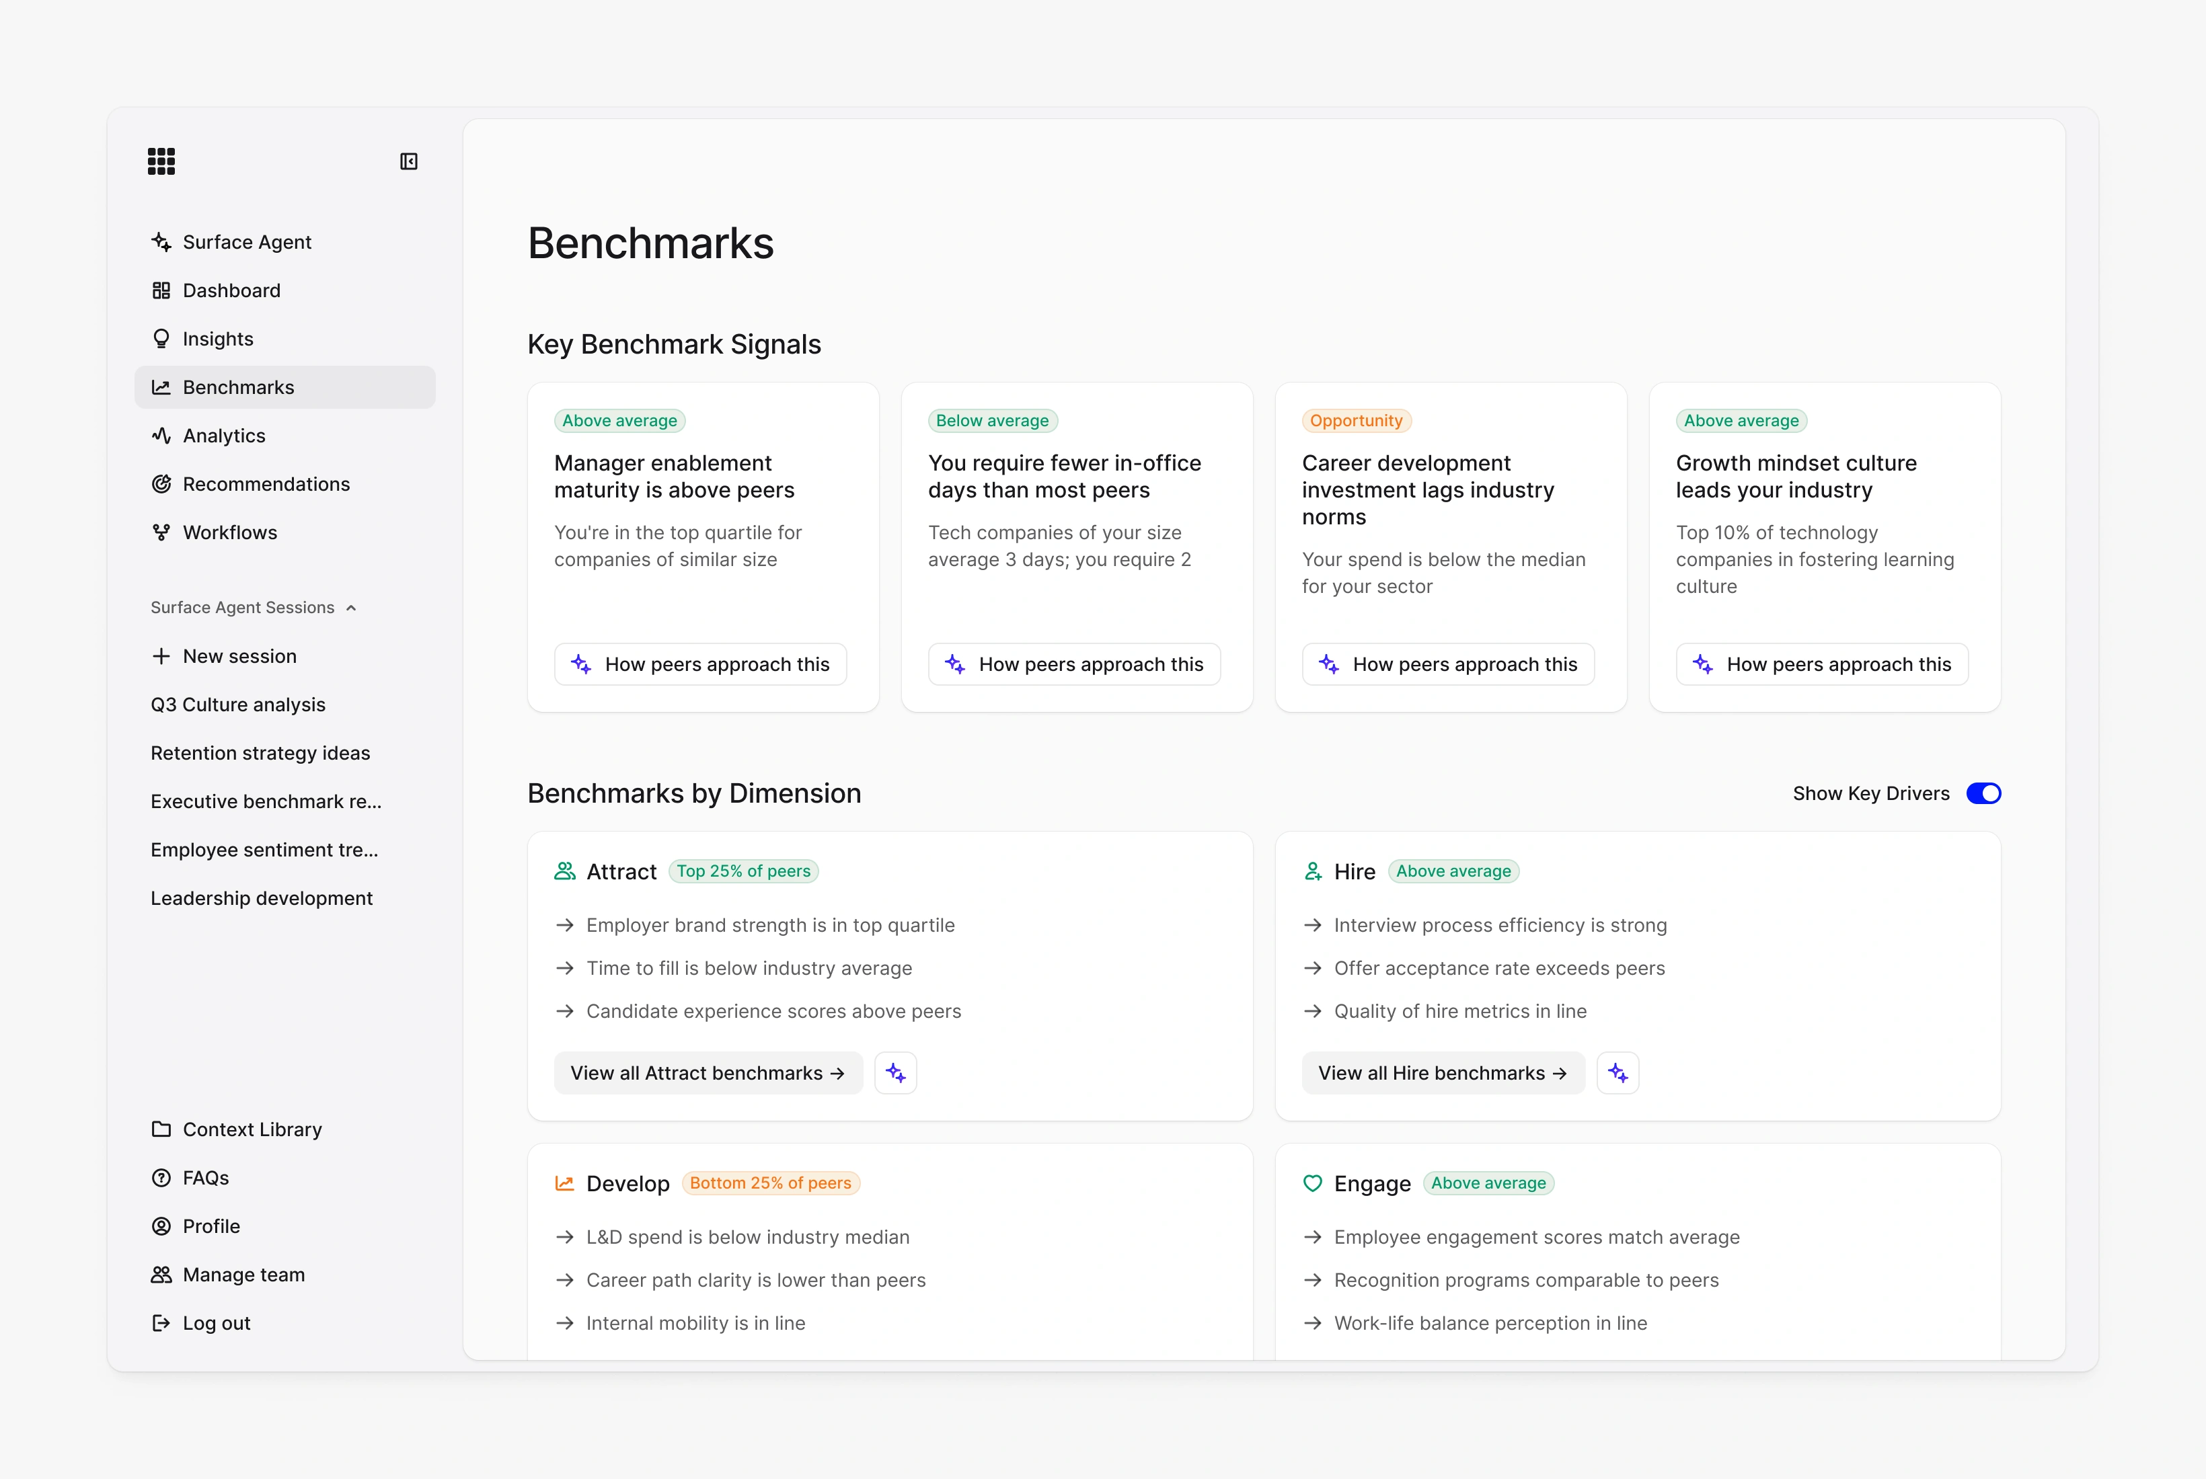Open Workflows from the sidebar
Image resolution: width=2206 pixels, height=1479 pixels.
pos(285,533)
